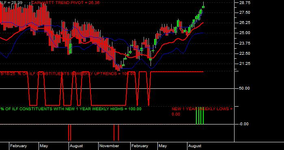
Task: Select the CARHARTT TREND PIVOT label
Action: 66,2
